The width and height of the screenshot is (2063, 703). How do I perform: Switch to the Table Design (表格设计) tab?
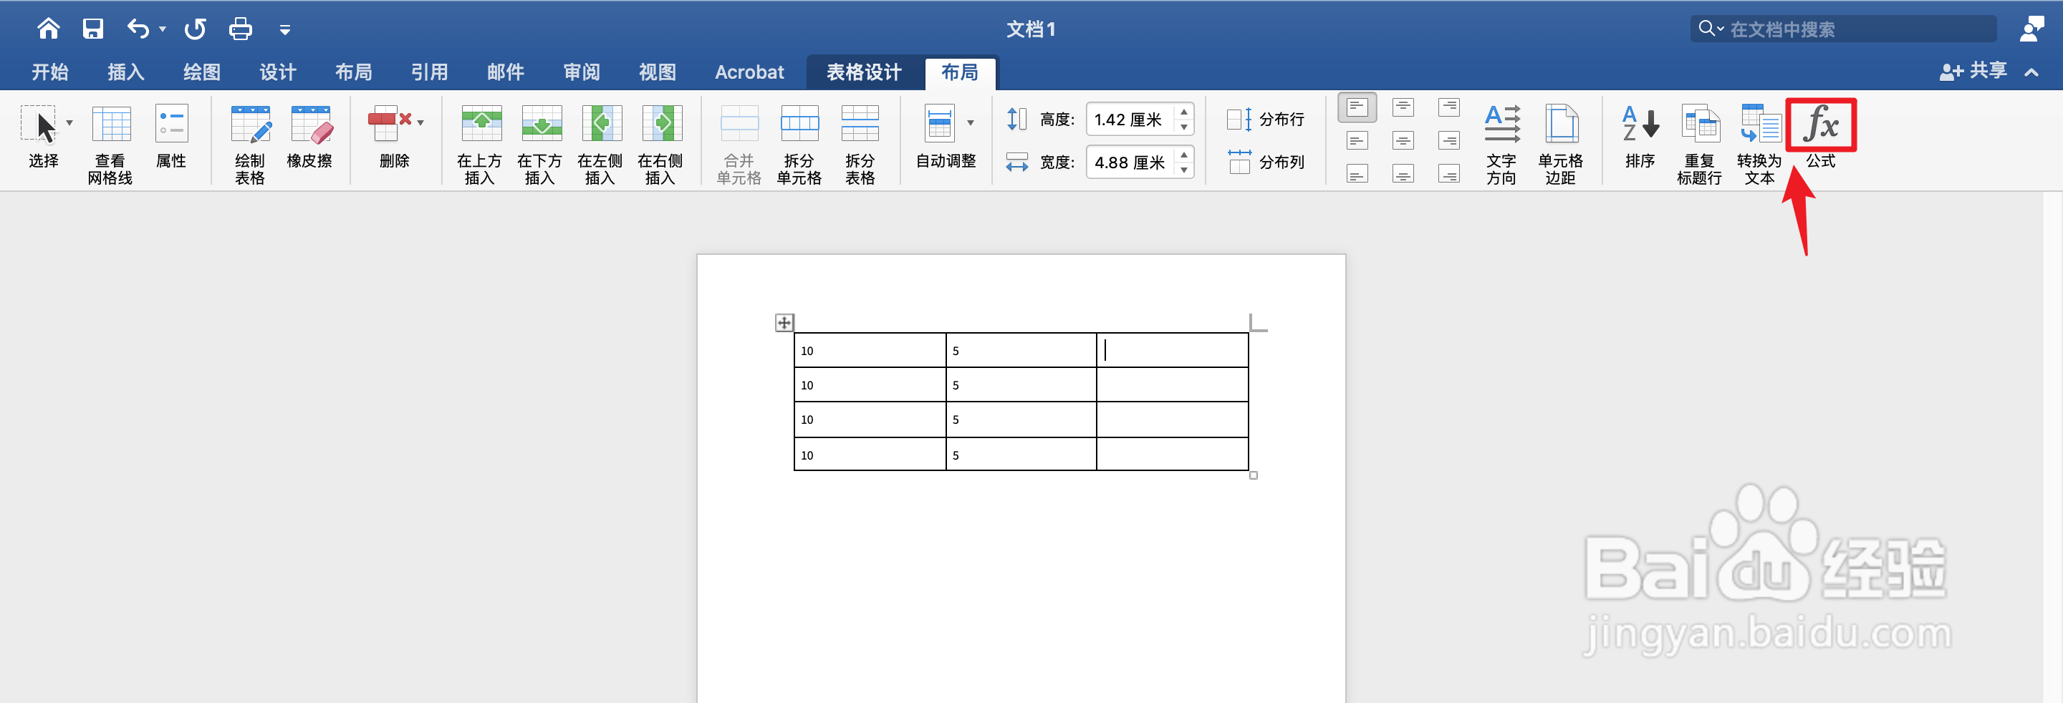tap(864, 72)
